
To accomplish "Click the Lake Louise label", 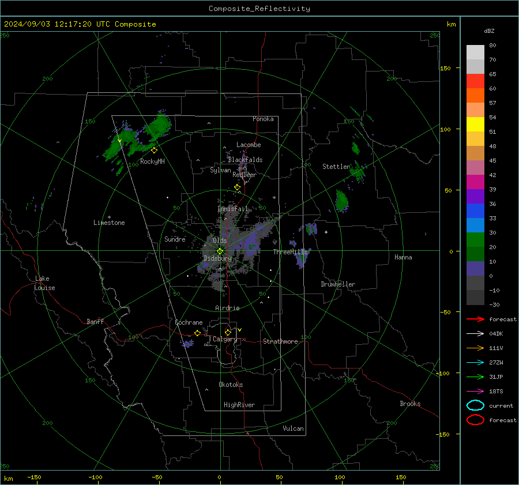I will coord(44,283).
